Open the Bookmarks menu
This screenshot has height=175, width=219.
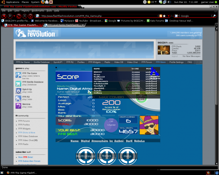pos(38,10)
